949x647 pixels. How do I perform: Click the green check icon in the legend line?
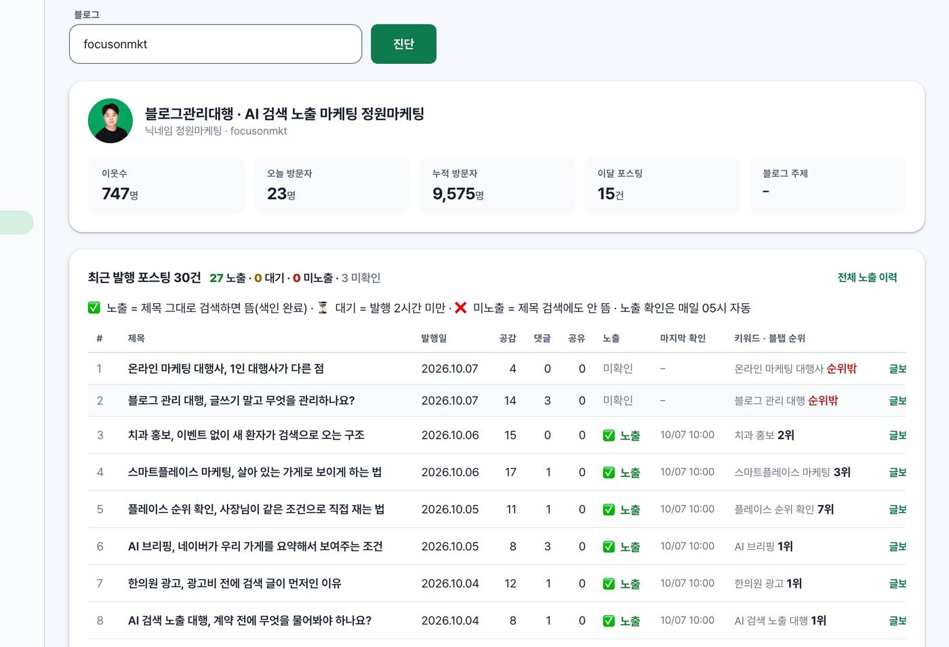94,308
